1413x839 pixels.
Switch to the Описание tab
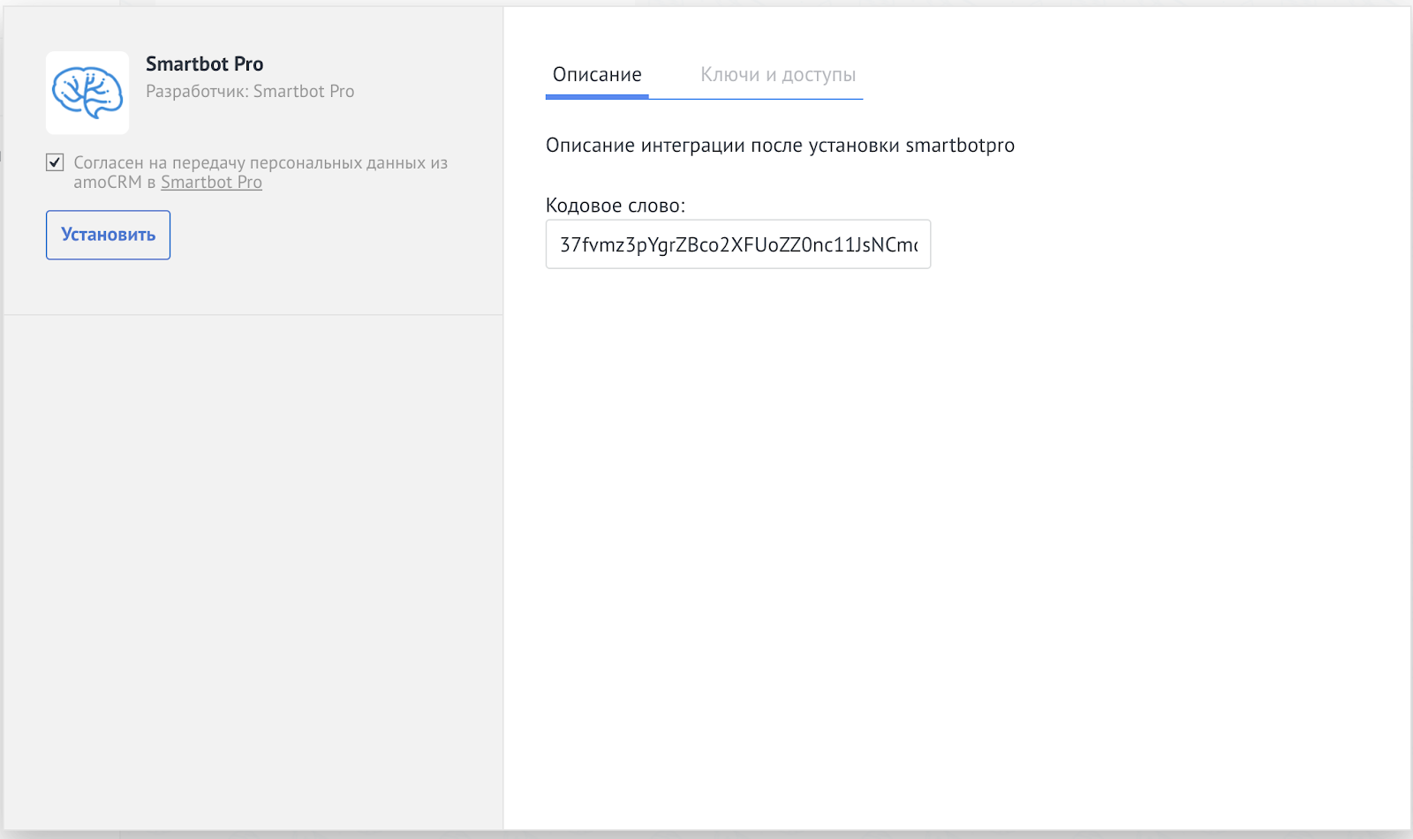click(x=597, y=75)
